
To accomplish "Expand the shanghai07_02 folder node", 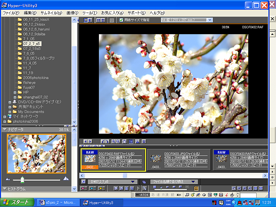I will [15, 97].
